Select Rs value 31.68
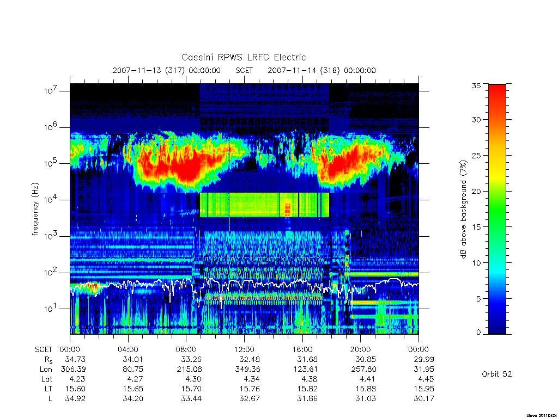558x418 pixels. click(x=307, y=359)
